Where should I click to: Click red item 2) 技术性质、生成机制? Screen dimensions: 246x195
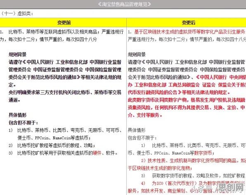(193, 160)
